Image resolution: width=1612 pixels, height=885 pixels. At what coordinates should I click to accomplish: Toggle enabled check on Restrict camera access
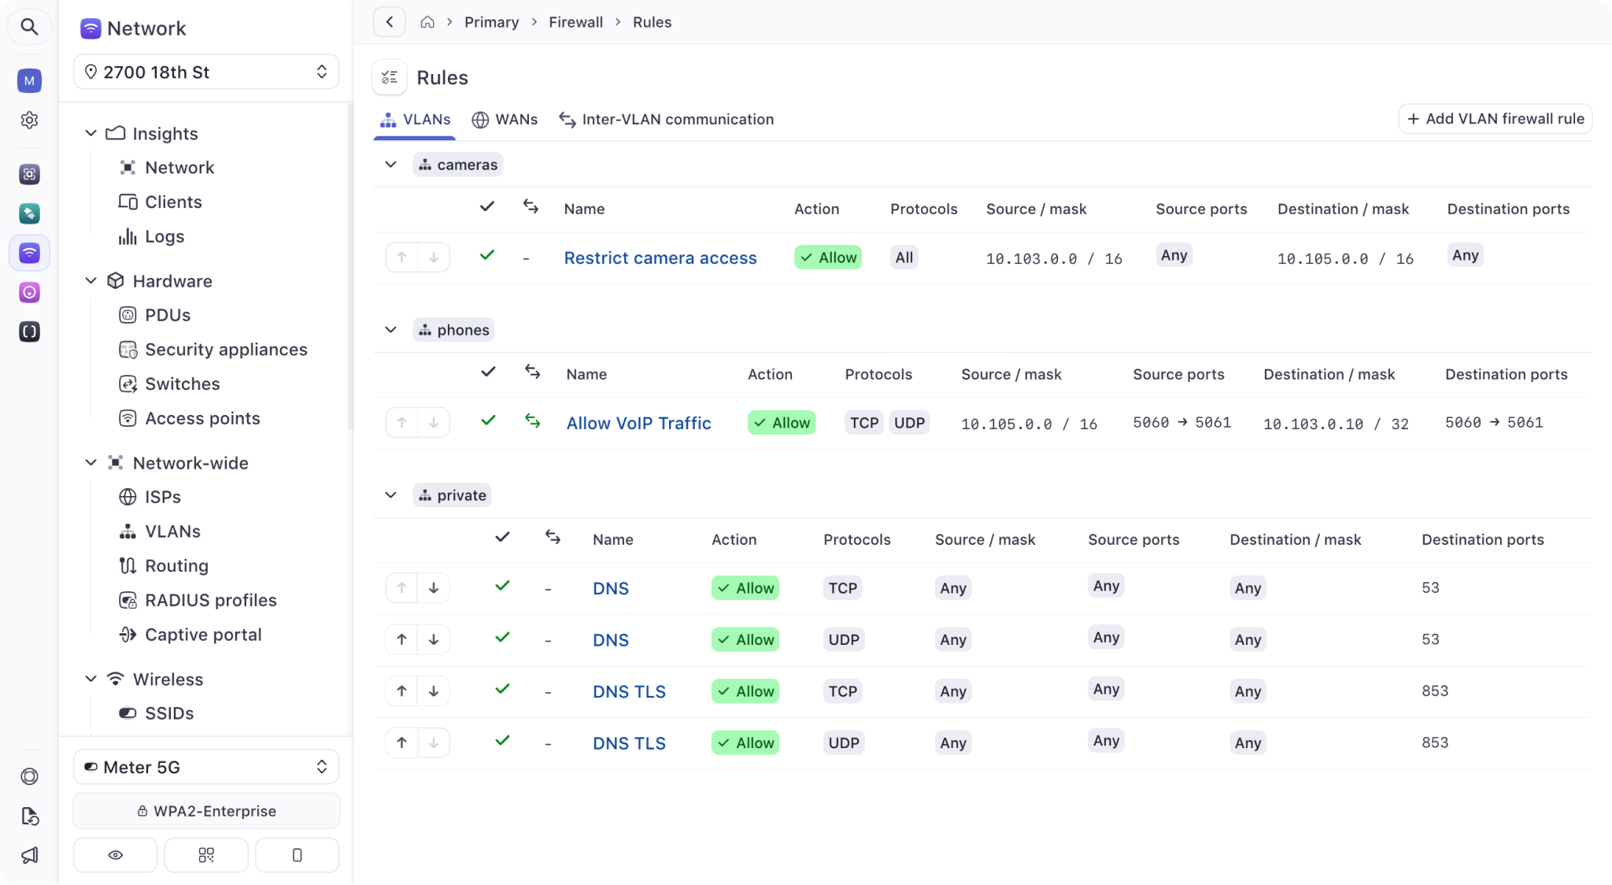click(487, 255)
